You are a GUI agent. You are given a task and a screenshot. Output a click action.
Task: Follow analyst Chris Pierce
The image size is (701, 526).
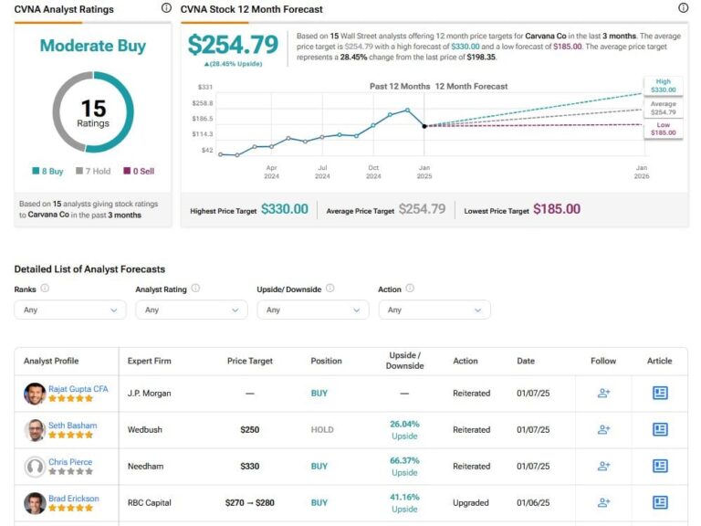click(603, 466)
